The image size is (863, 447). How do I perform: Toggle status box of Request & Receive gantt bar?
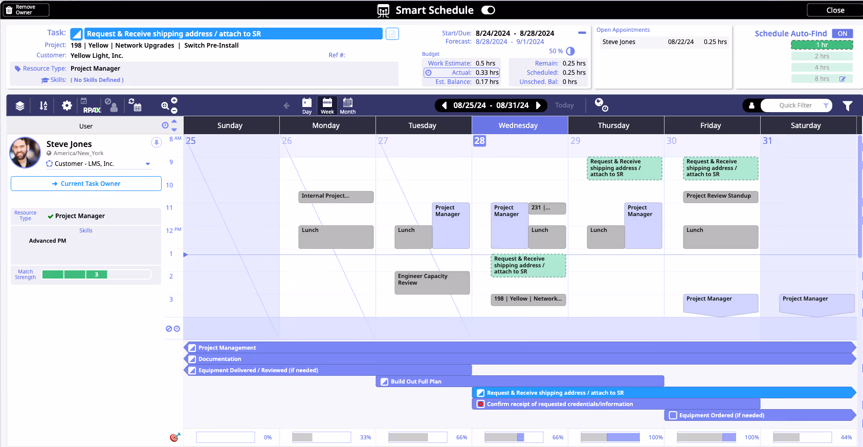pyautogui.click(x=481, y=393)
